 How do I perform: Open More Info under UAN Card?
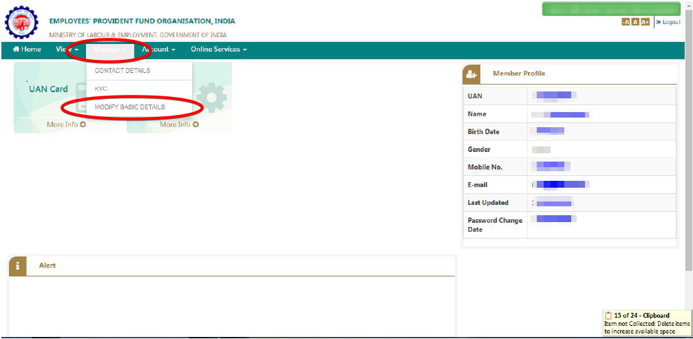pyautogui.click(x=66, y=124)
